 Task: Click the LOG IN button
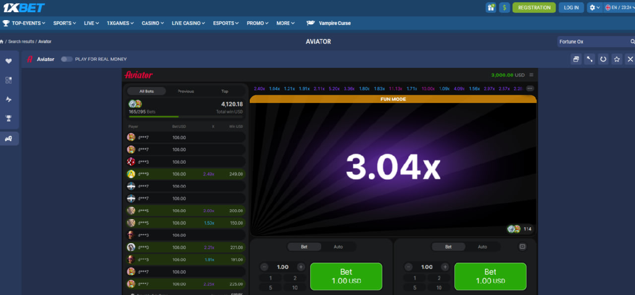click(571, 7)
